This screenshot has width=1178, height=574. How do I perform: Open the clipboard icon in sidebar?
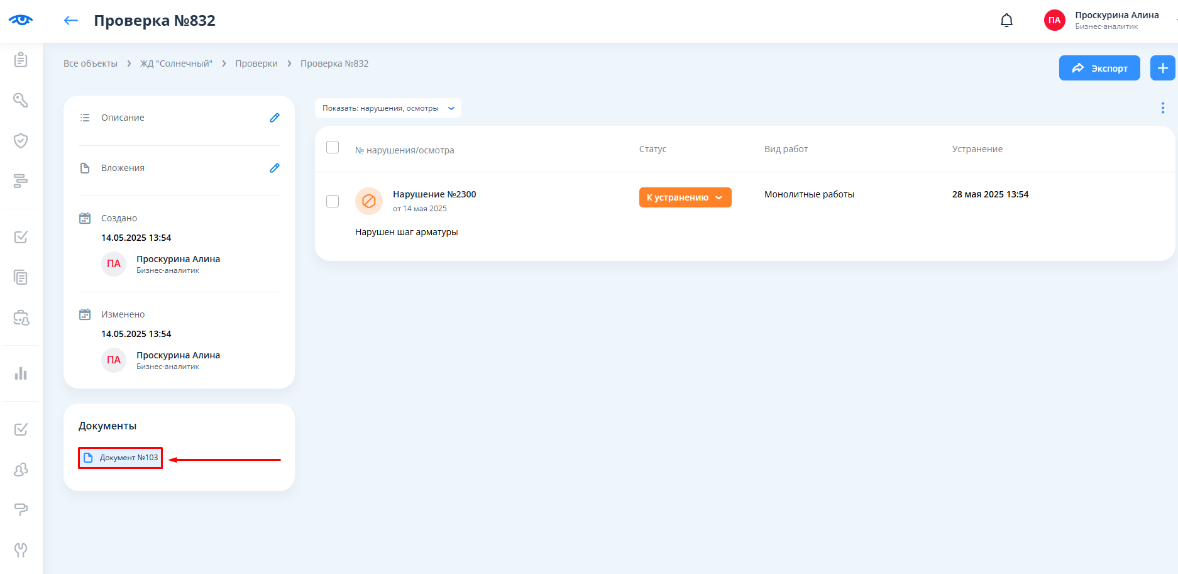[21, 60]
